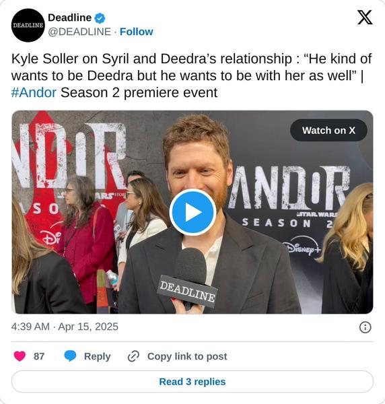Open the Andor premiere video thumbnail

coord(193,212)
